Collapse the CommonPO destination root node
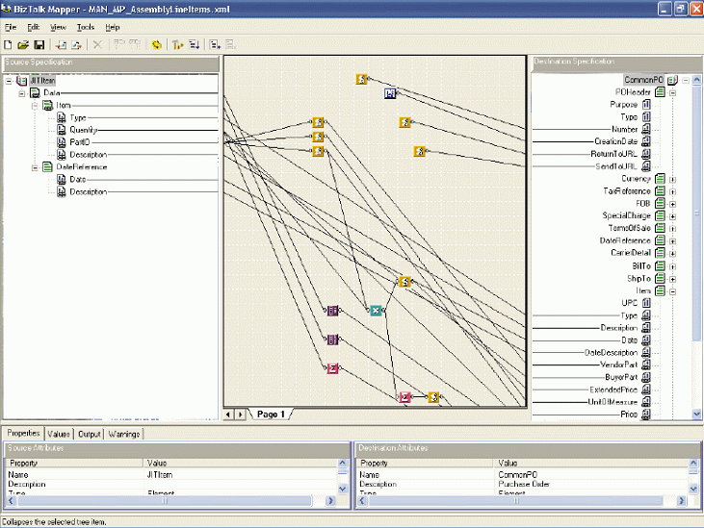The height and width of the screenshot is (528, 704). 686,81
